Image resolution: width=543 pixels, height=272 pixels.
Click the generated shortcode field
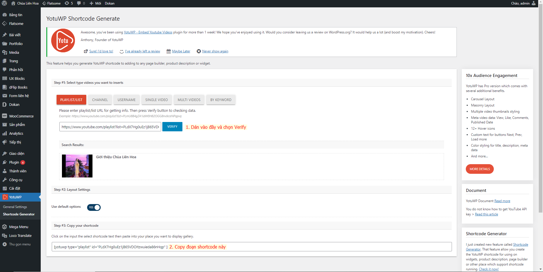pos(252,247)
